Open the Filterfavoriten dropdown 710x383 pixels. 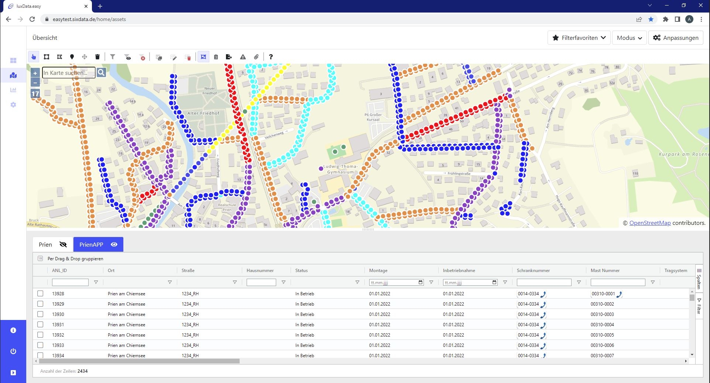point(579,38)
